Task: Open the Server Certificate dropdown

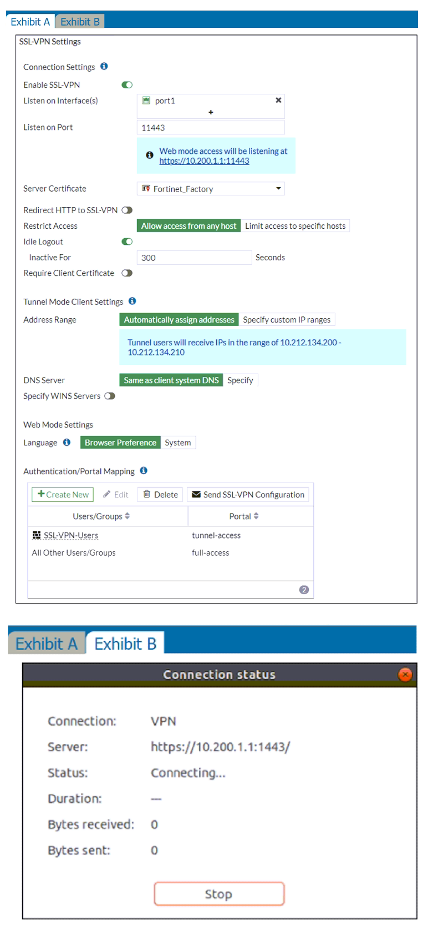Action: (x=211, y=189)
